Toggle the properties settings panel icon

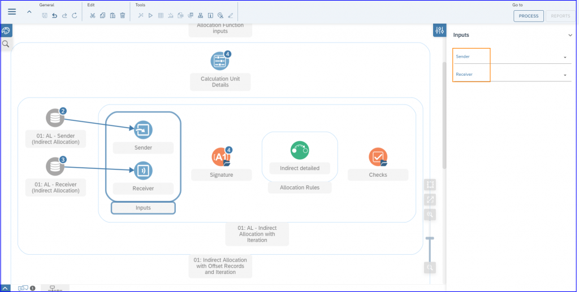point(439,30)
